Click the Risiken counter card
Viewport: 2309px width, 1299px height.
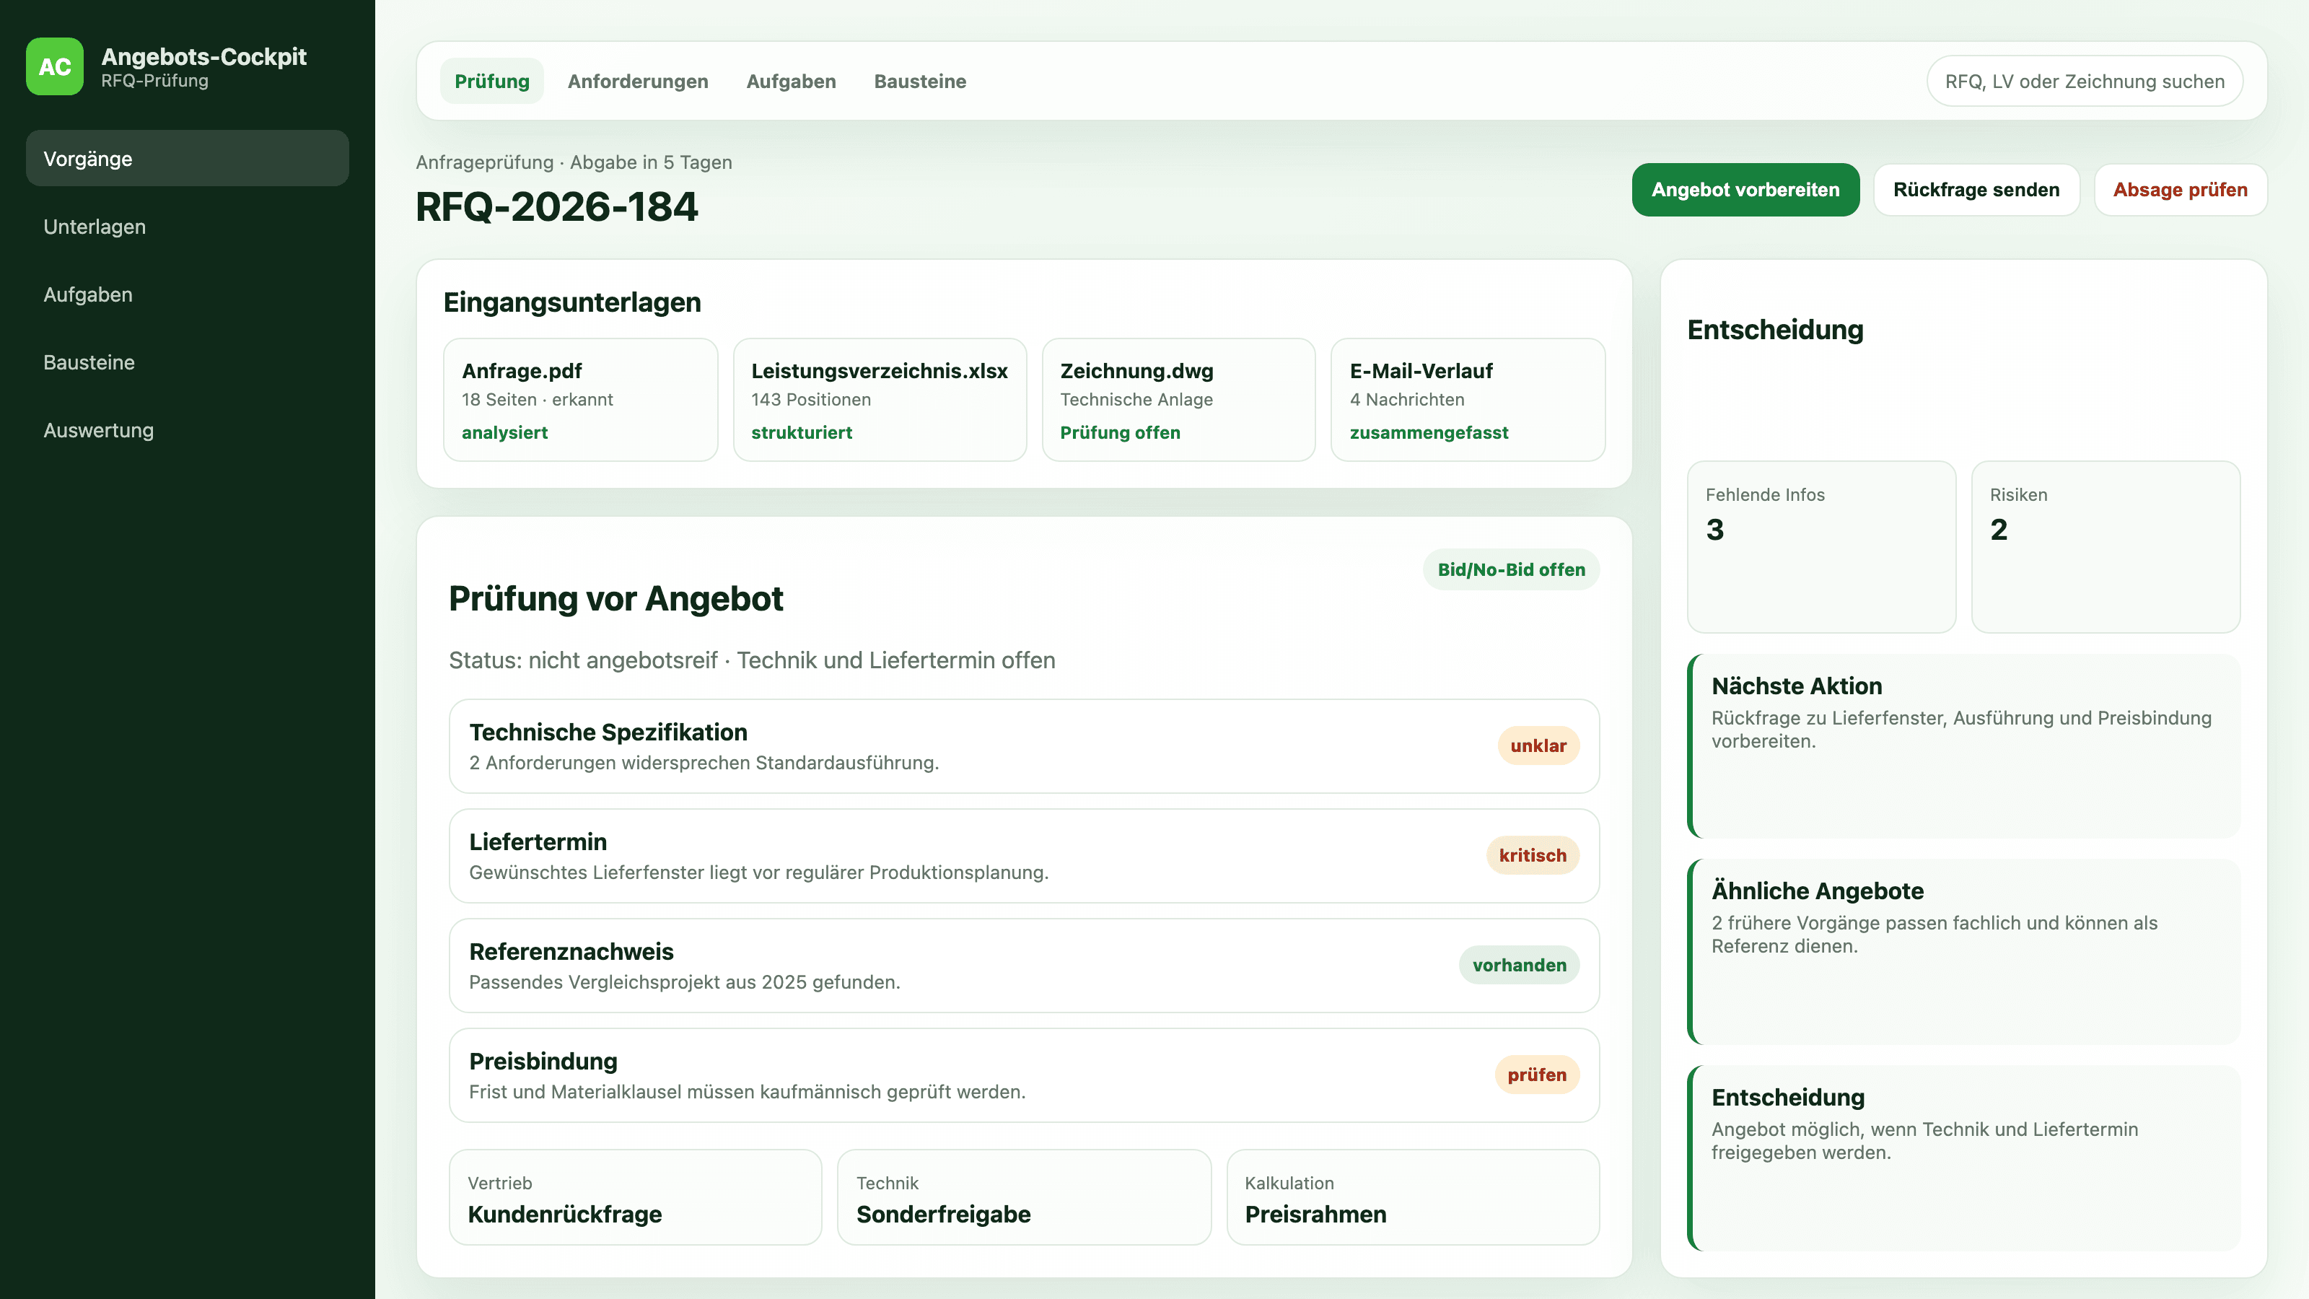[x=2106, y=547]
